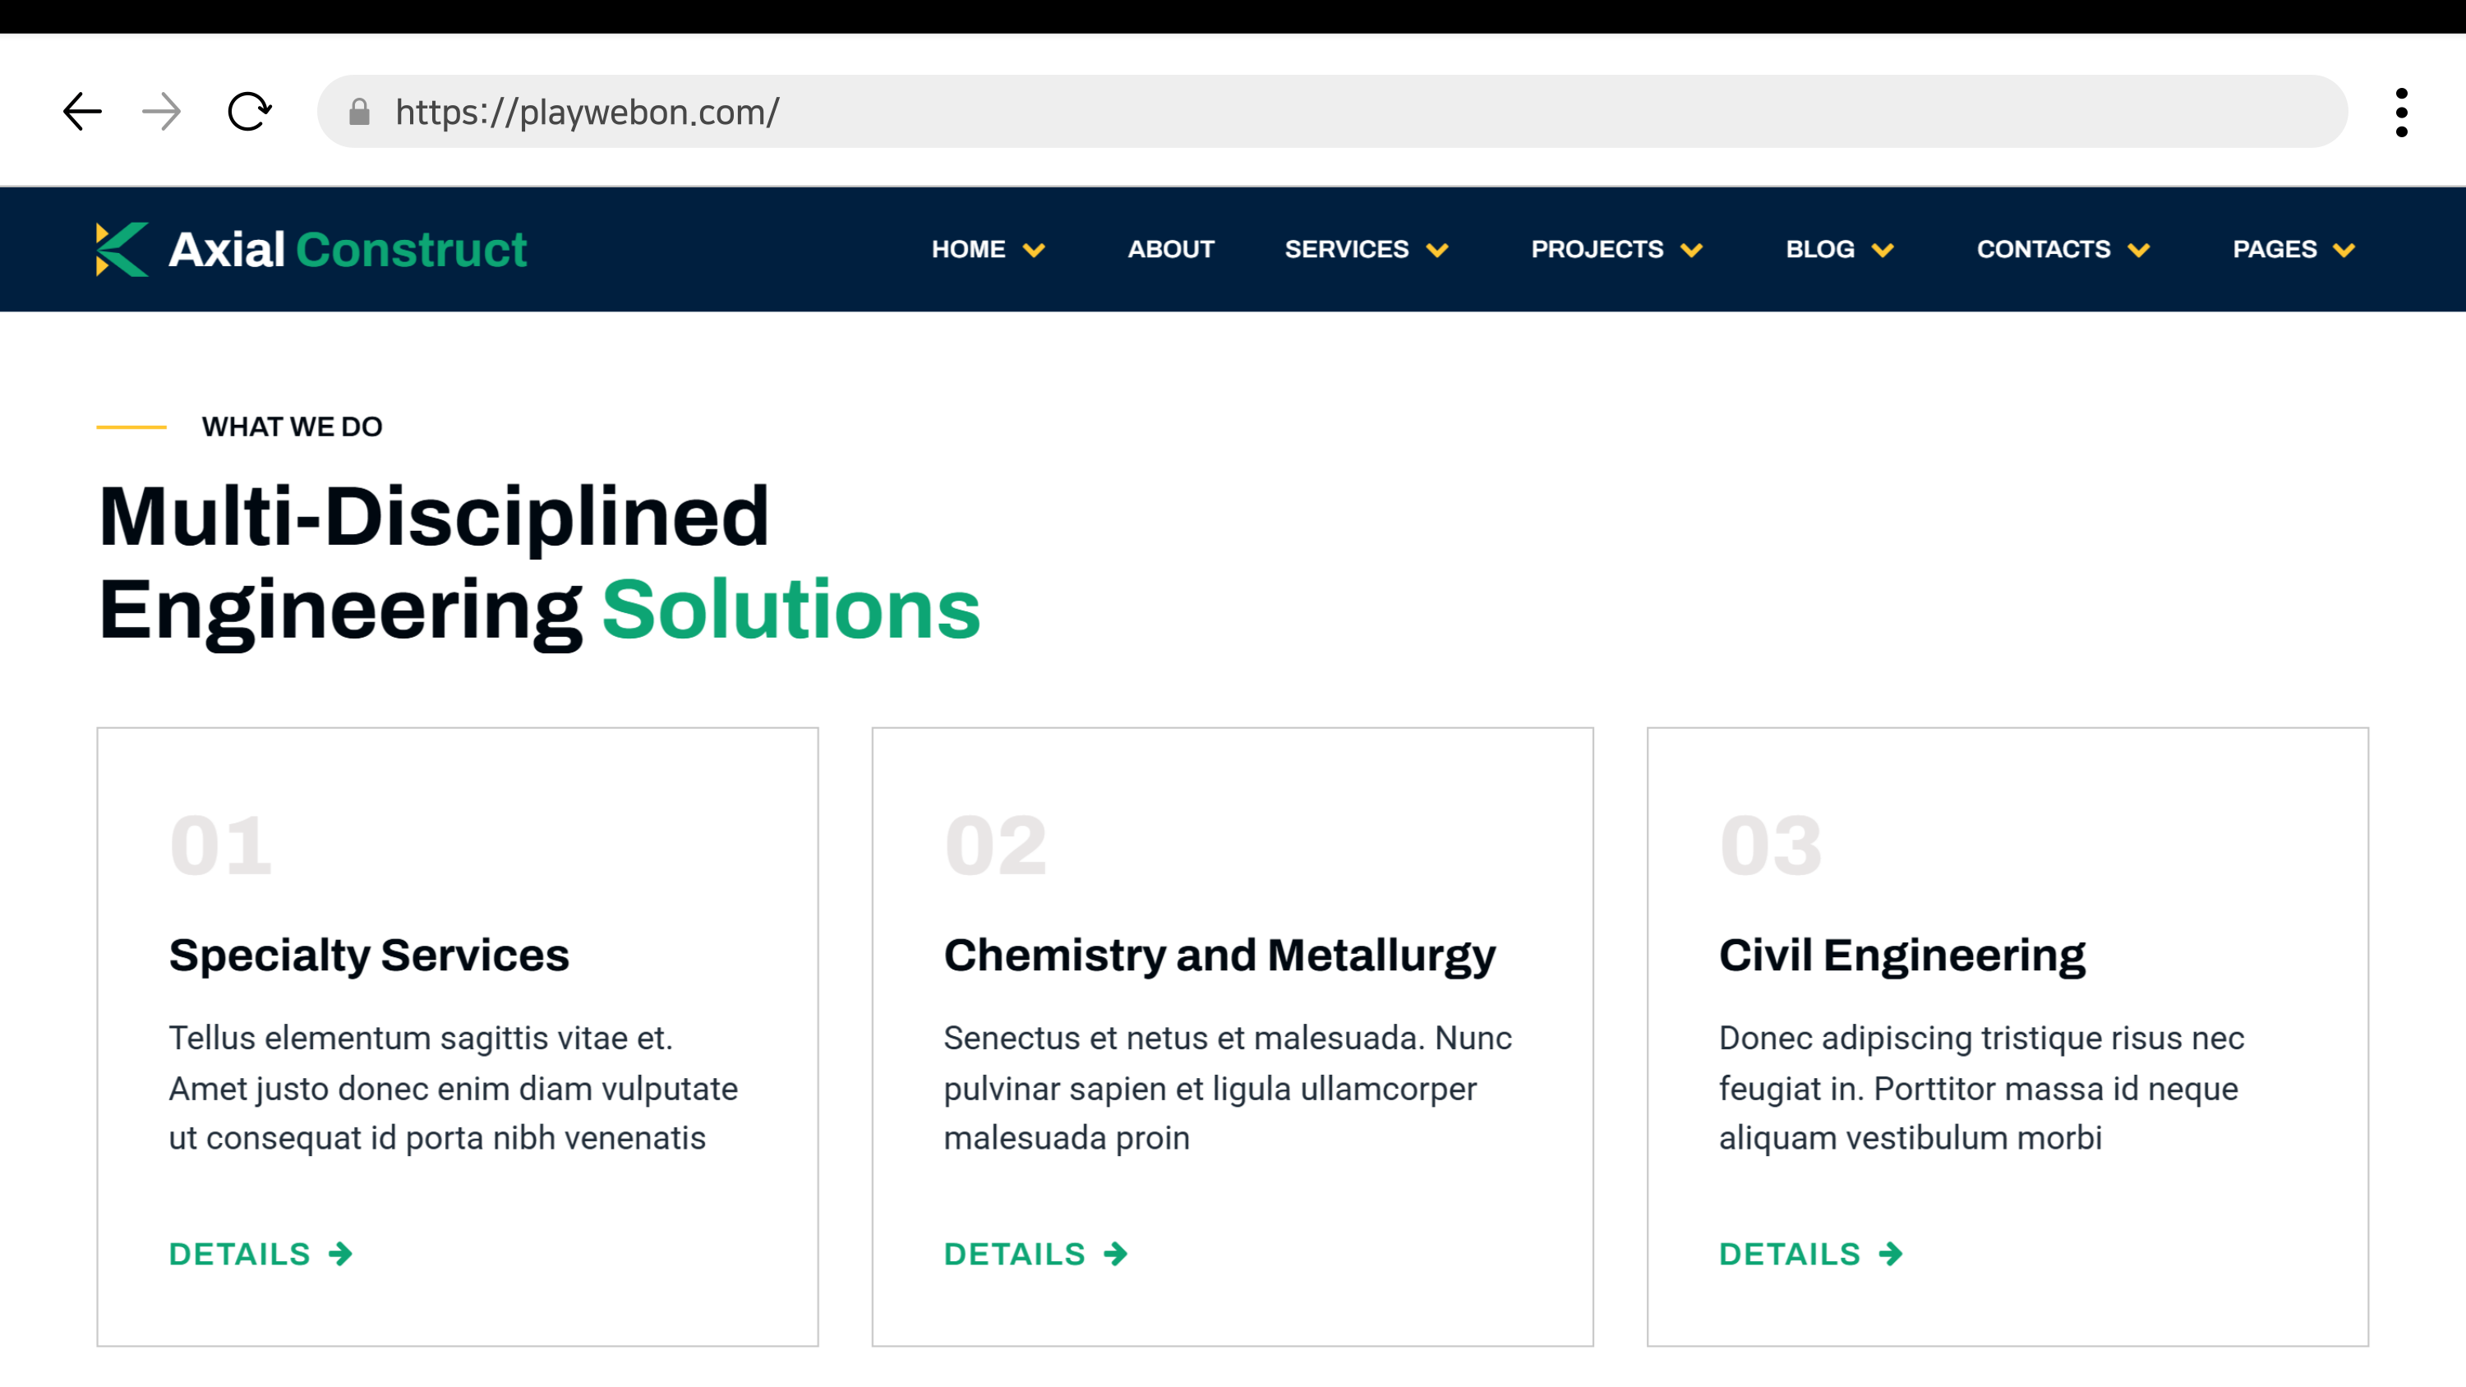Screen dimensions: 2466x1387
Task: Click the browser back arrow
Action: pyautogui.click(x=82, y=112)
